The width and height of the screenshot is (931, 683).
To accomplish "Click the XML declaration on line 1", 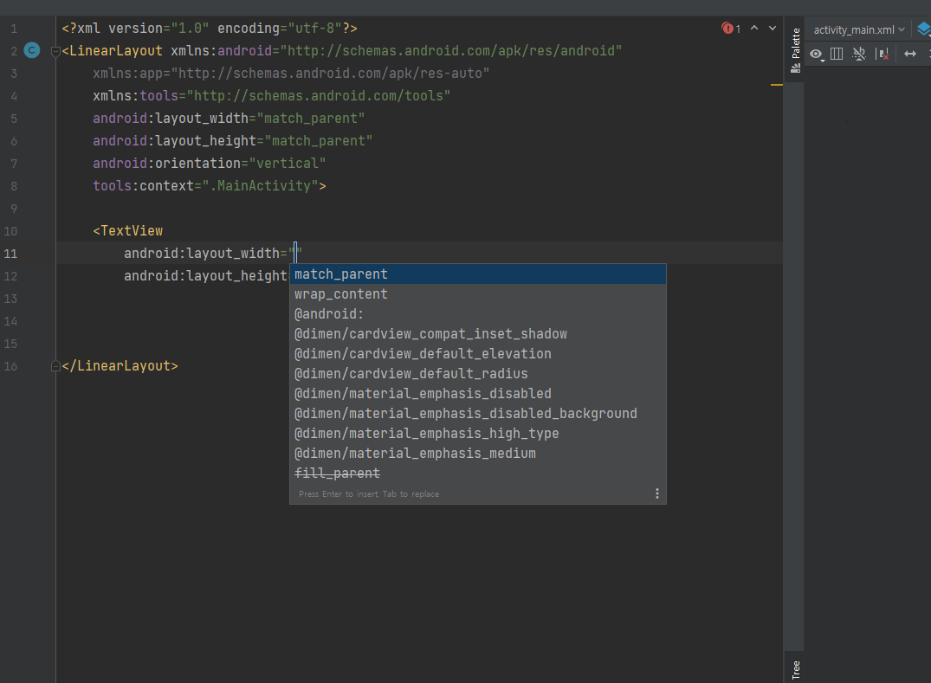I will 210,29.
